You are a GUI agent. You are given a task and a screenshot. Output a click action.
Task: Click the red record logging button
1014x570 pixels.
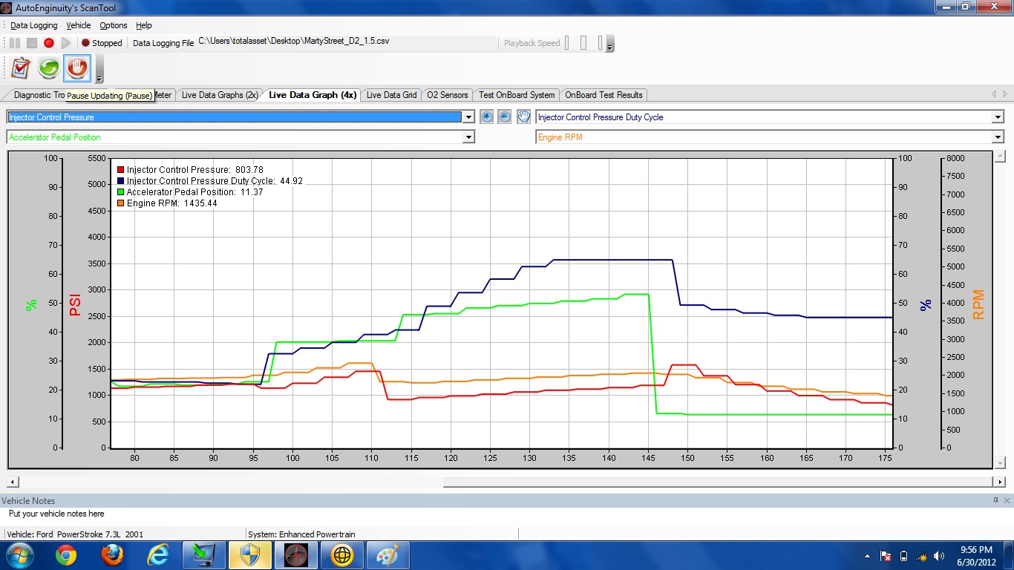(x=49, y=43)
